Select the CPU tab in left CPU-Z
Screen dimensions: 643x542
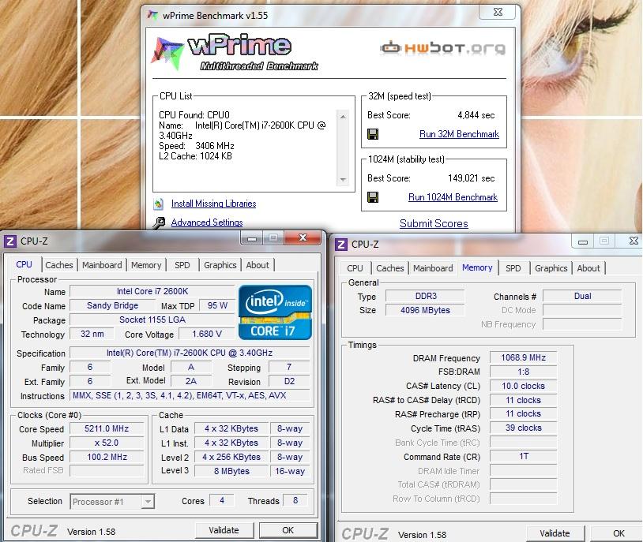(x=24, y=264)
